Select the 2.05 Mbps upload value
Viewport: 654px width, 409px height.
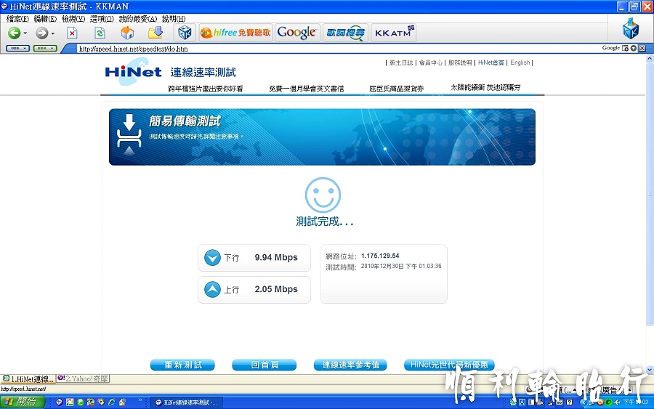(x=276, y=289)
